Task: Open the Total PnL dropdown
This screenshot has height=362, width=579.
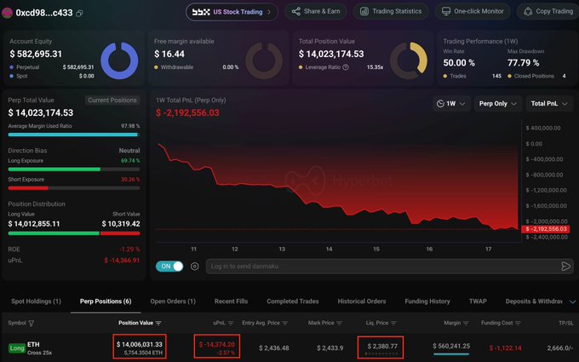Action: [549, 104]
